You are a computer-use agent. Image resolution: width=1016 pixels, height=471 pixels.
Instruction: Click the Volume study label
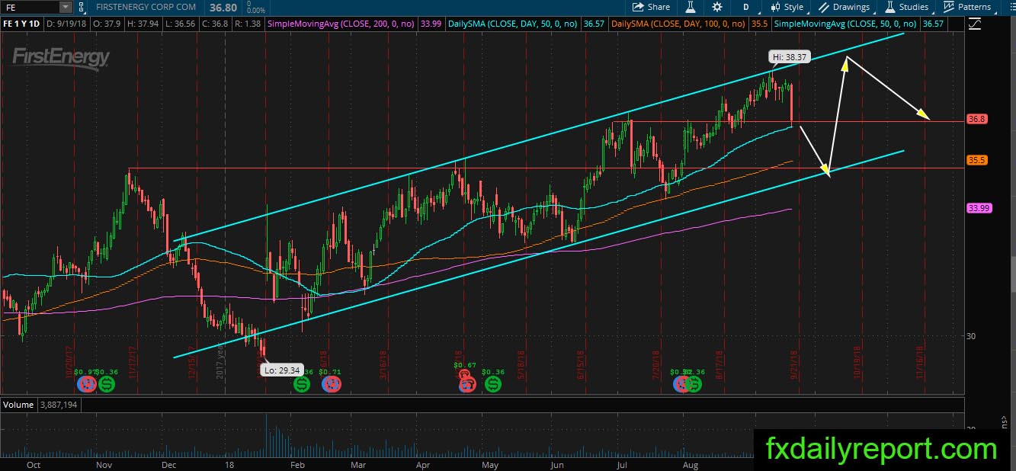point(18,405)
